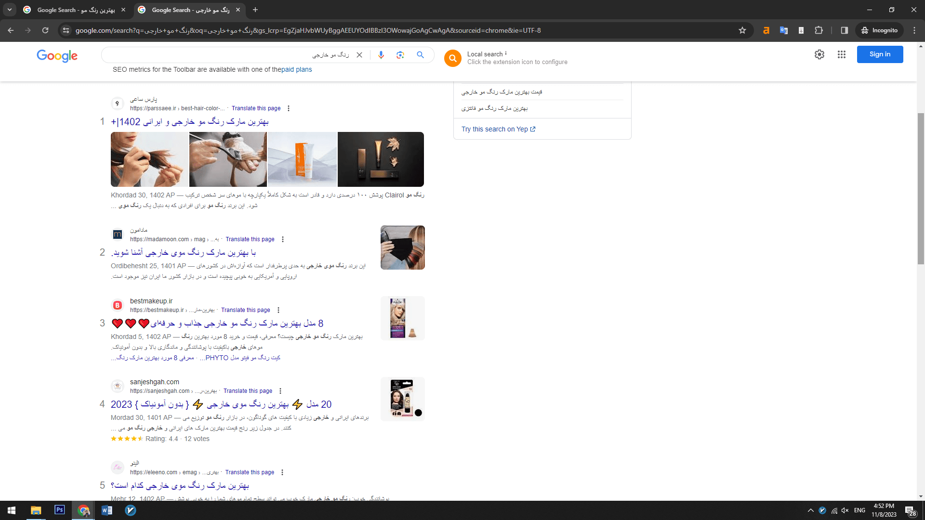
Task: Click the sanjeshgah product thumbnail
Action: pyautogui.click(x=403, y=399)
